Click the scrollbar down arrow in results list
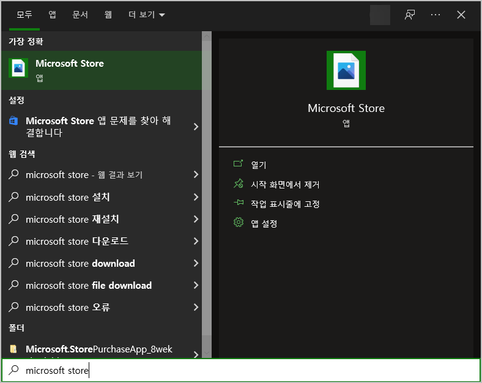This screenshot has width=482, height=383. coord(207,353)
